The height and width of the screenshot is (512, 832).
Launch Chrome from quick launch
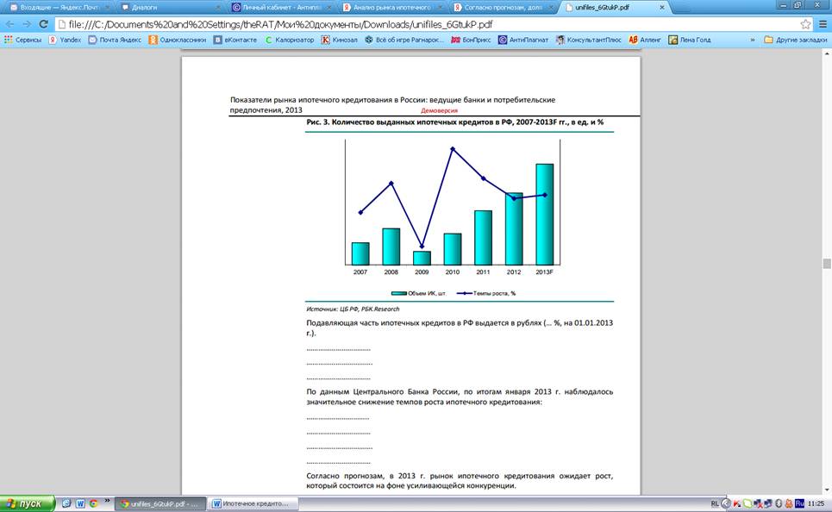[93, 503]
